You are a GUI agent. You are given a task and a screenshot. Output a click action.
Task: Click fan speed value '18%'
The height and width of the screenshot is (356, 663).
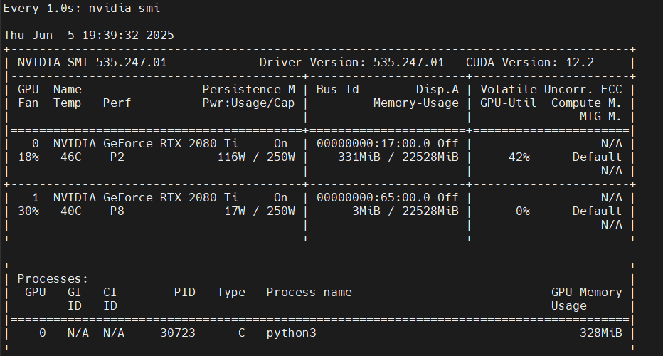(x=28, y=157)
